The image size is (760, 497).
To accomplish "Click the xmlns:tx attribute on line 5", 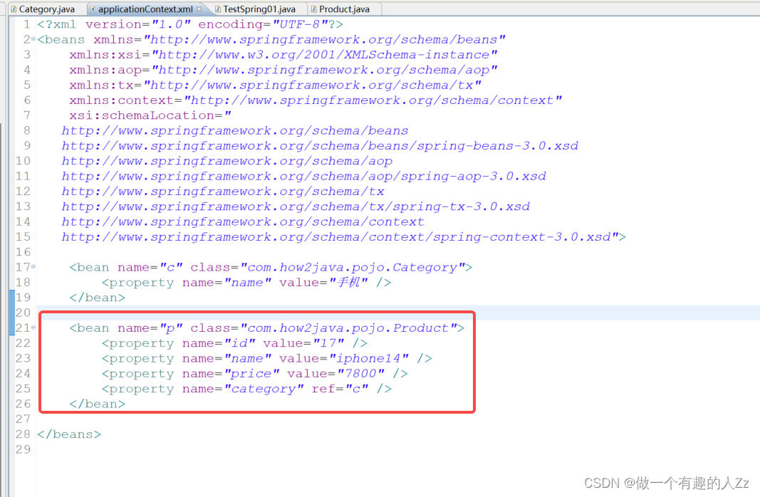I will tap(276, 85).
